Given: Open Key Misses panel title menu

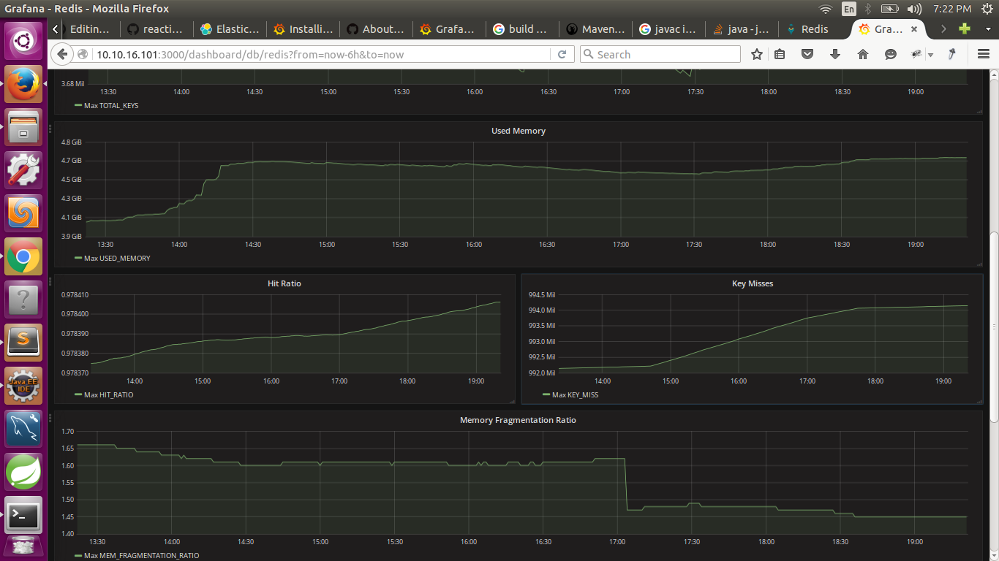Looking at the screenshot, I should coord(752,283).
